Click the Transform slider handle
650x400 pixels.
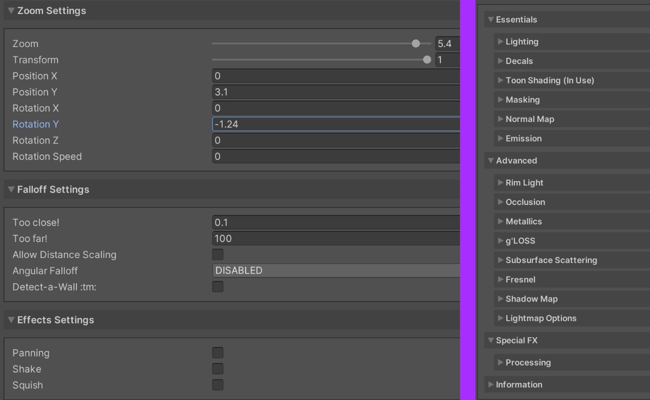click(427, 60)
